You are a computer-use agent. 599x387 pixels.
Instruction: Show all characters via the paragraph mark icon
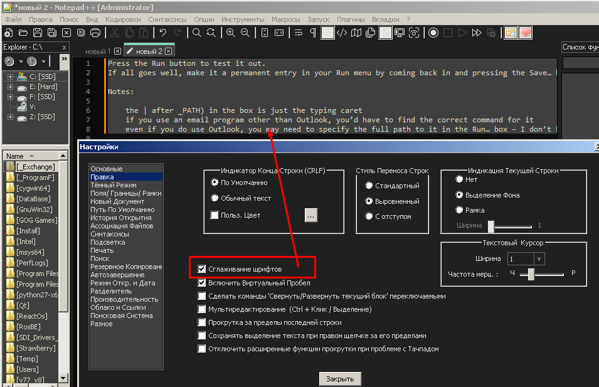click(312, 31)
